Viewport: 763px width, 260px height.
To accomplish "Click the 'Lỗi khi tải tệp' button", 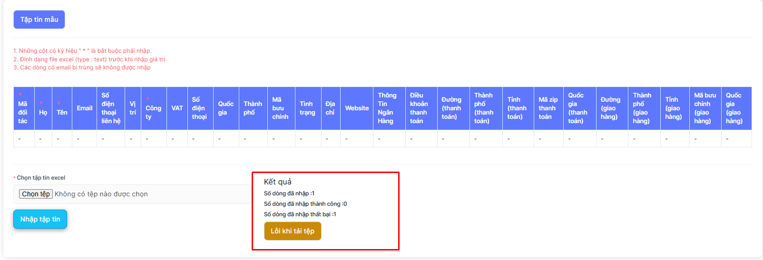I will click(293, 231).
